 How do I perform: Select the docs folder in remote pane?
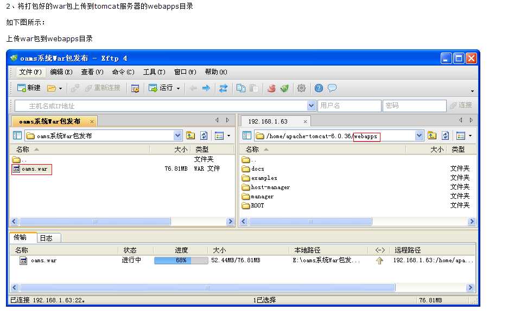pos(253,169)
